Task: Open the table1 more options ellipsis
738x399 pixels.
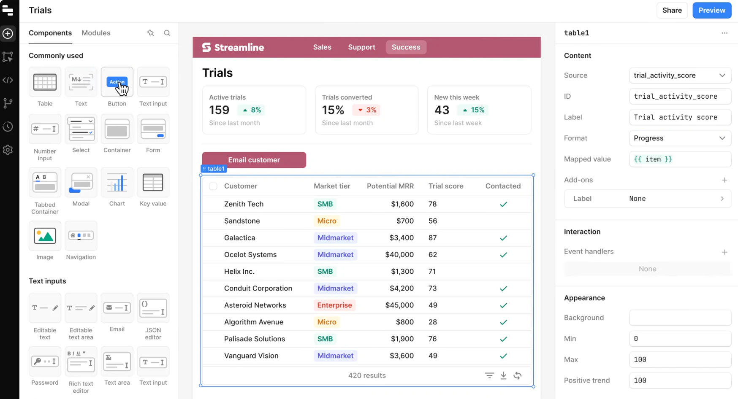Action: (x=724, y=33)
